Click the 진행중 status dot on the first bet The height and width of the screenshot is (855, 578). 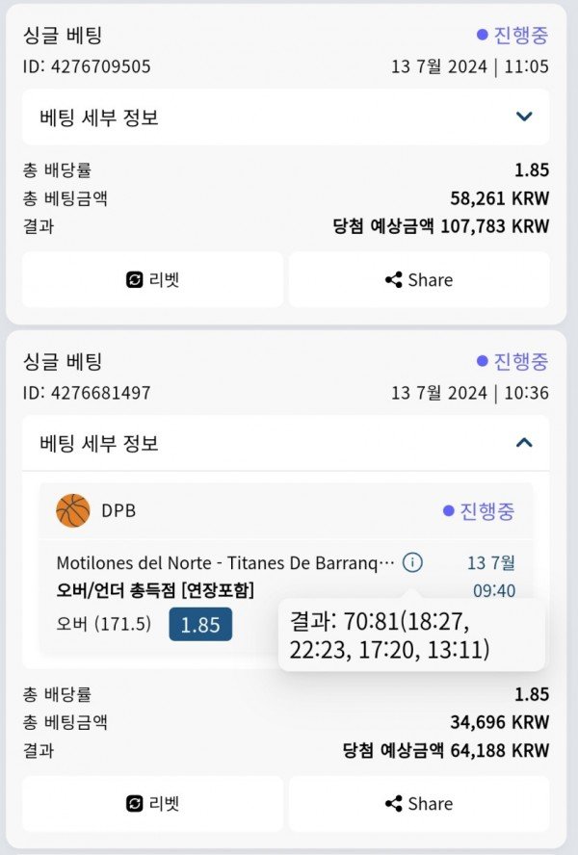tap(482, 35)
